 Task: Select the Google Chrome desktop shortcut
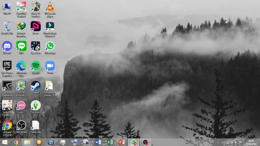pyautogui.click(x=7, y=128)
